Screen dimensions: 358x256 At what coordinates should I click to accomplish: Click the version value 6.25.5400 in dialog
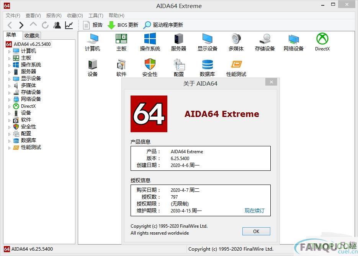click(180, 159)
